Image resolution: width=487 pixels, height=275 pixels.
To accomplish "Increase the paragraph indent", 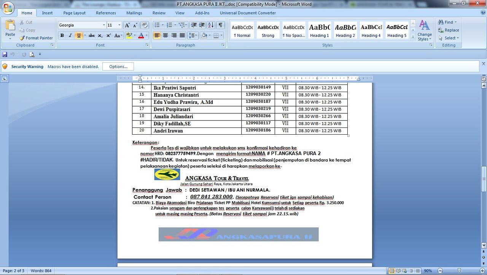I will tap(202, 25).
